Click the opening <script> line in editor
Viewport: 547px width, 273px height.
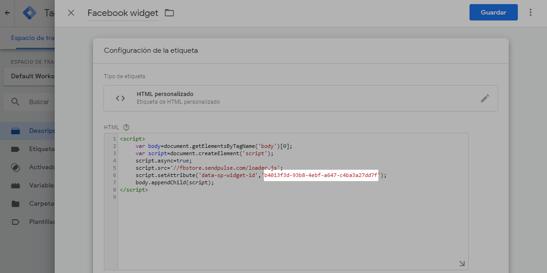tap(133, 139)
